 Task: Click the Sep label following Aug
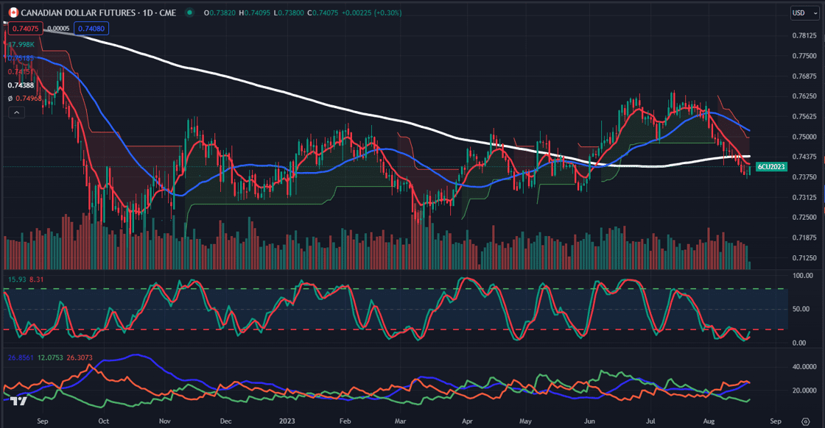775,421
